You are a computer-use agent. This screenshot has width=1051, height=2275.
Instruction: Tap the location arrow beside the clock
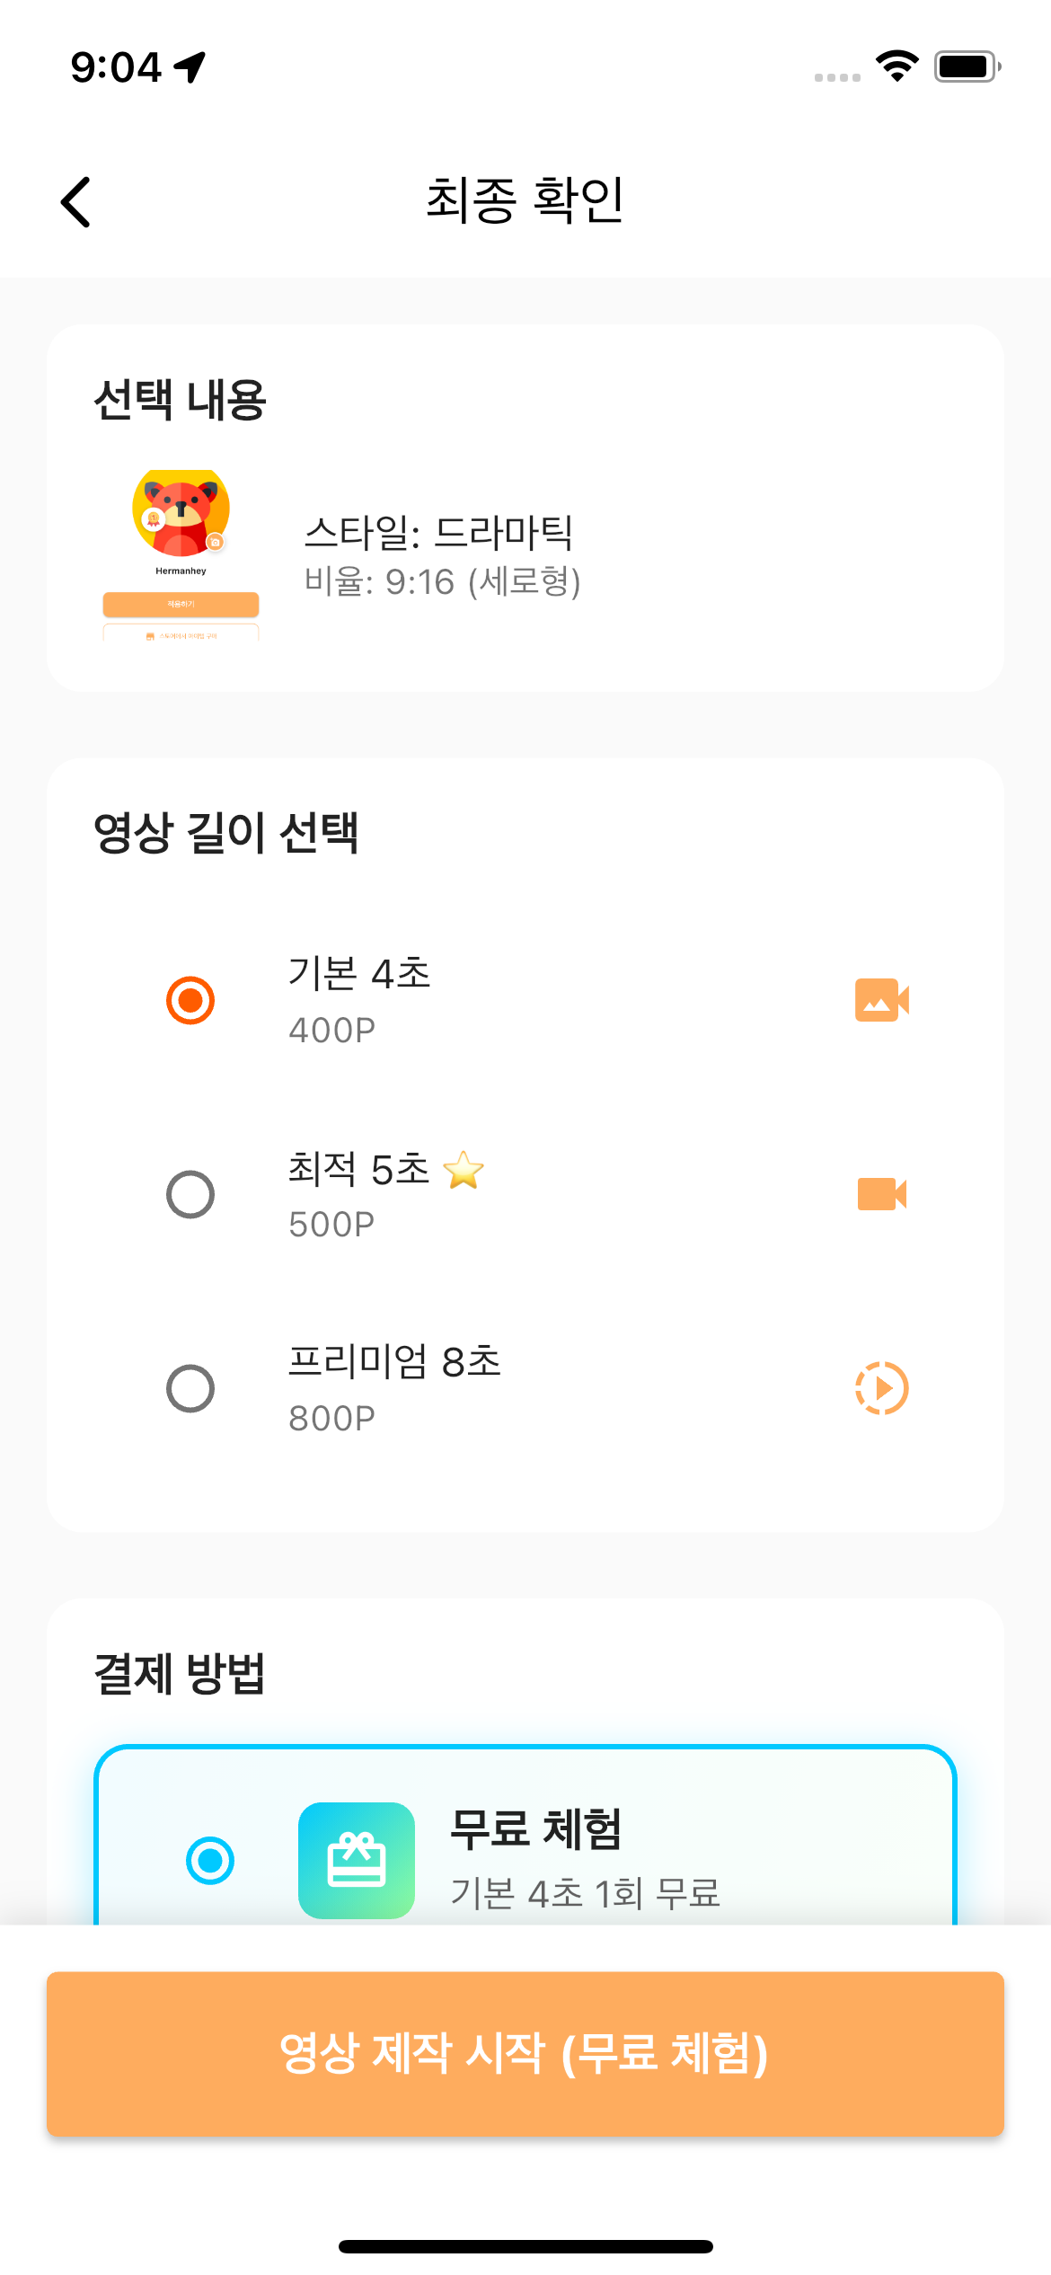(190, 66)
